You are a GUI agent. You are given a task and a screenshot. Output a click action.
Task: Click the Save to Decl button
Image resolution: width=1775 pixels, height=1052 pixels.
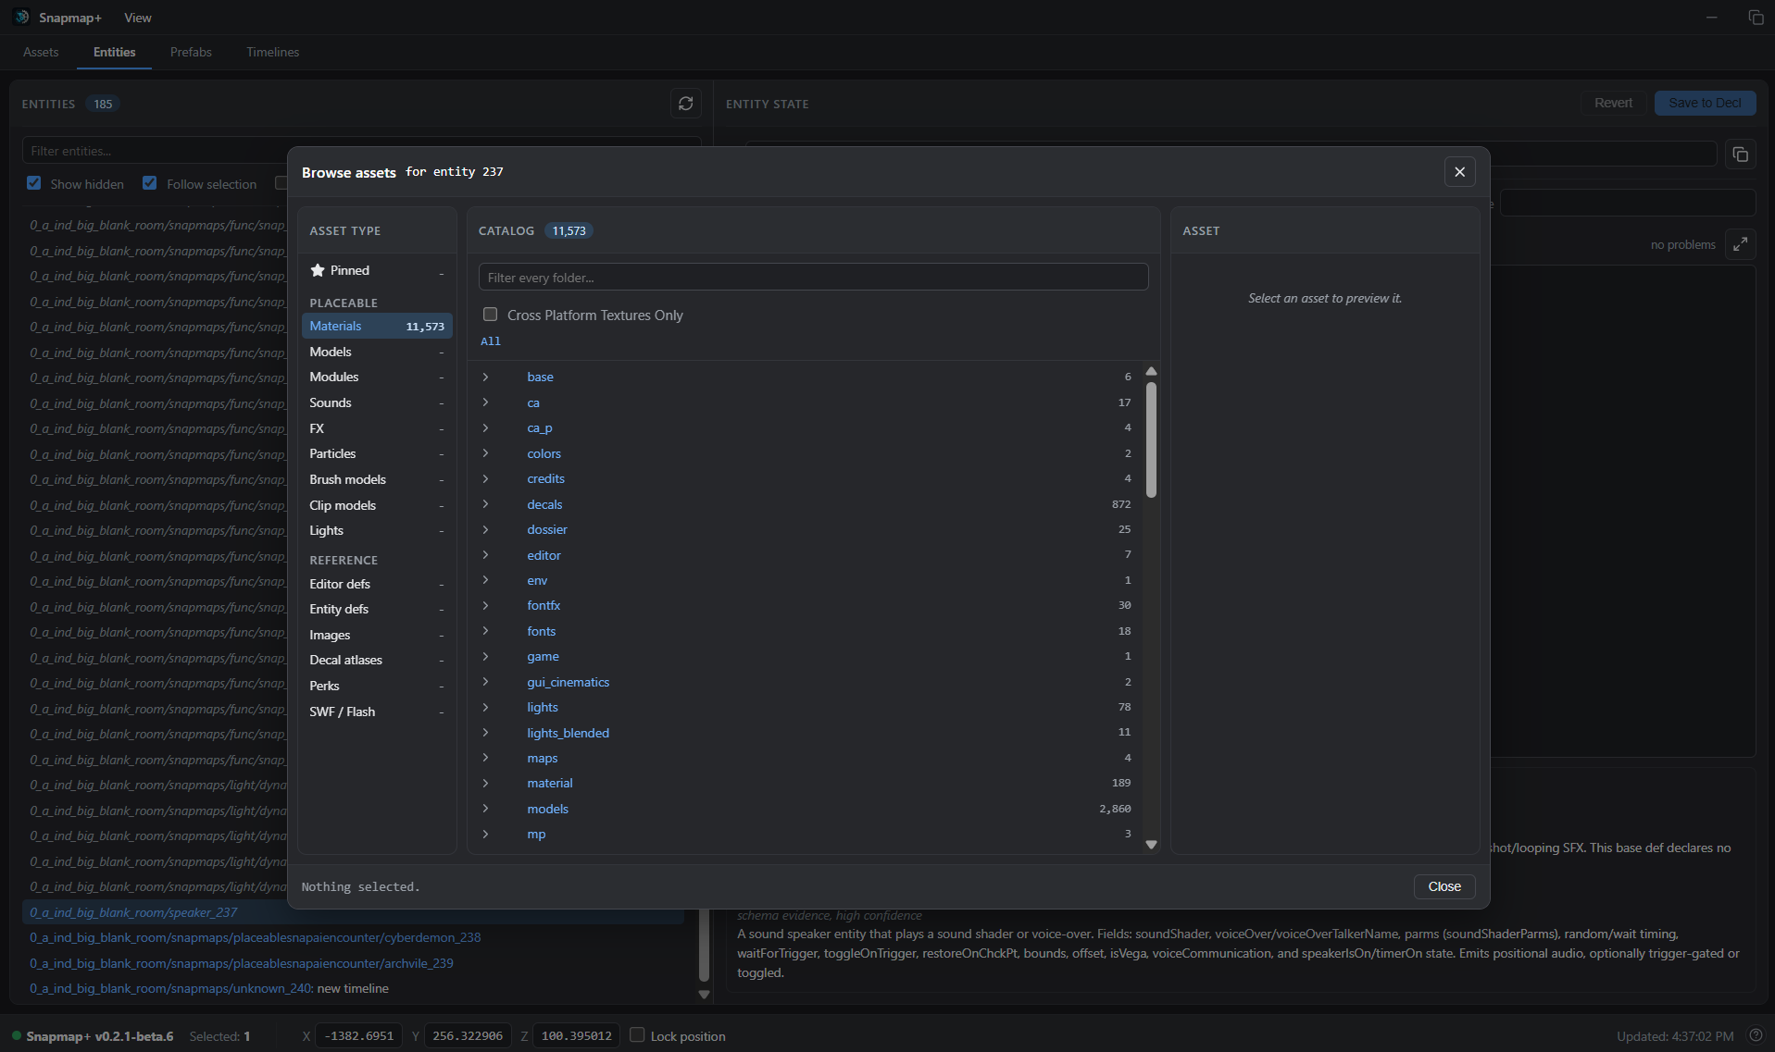coord(1705,103)
